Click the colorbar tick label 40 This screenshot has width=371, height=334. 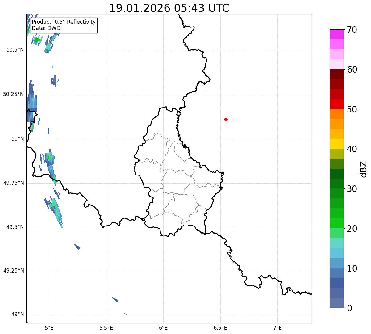352,149
